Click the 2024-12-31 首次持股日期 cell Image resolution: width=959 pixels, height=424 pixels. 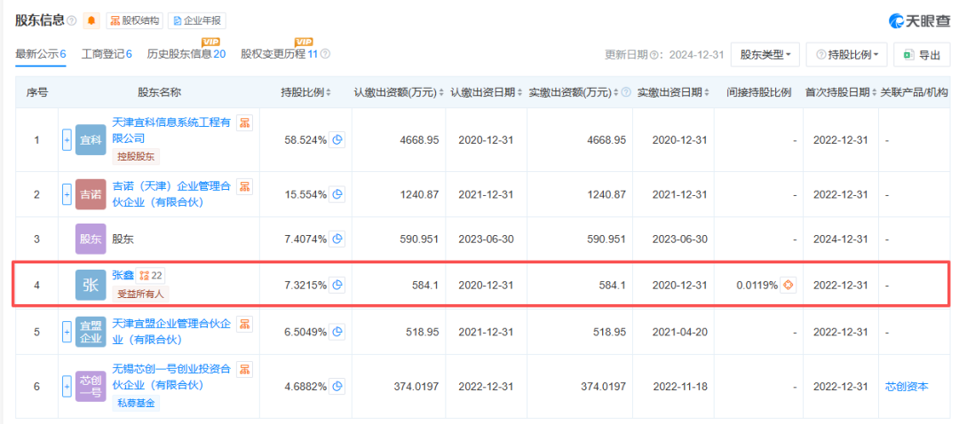[x=840, y=239]
